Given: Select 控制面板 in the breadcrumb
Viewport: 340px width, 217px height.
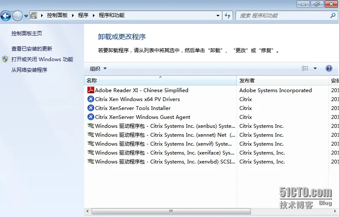Looking at the screenshot, I should [57, 15].
